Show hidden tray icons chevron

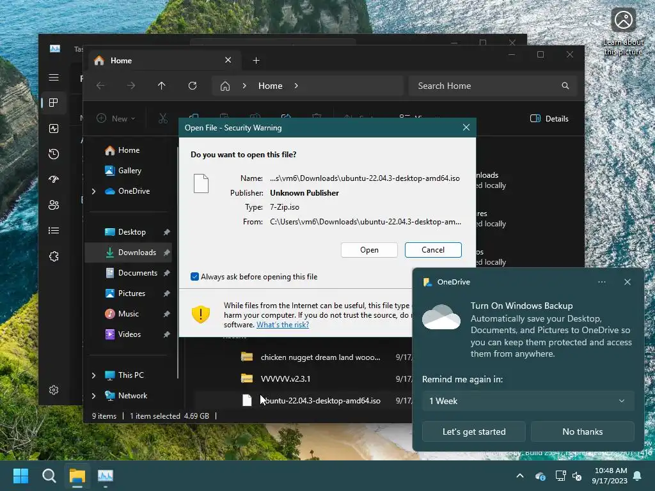(x=520, y=476)
